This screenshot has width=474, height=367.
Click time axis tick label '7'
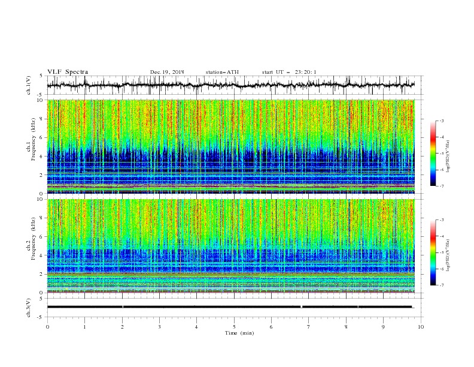point(309,327)
